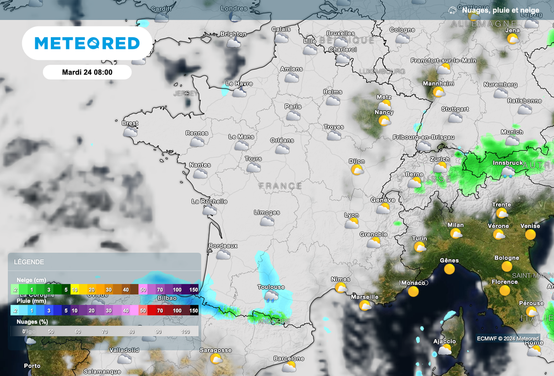Click the sun icon below Venise
Screen dimensions: 554x376
(530, 235)
